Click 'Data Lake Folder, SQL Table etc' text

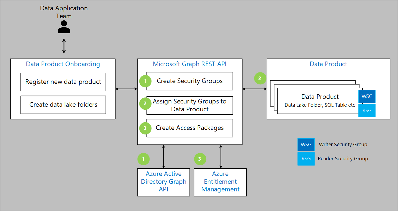point(320,105)
